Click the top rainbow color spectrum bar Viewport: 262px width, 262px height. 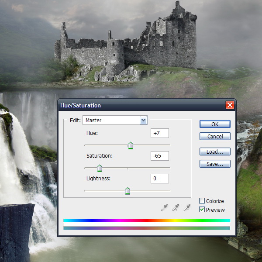click(x=146, y=221)
